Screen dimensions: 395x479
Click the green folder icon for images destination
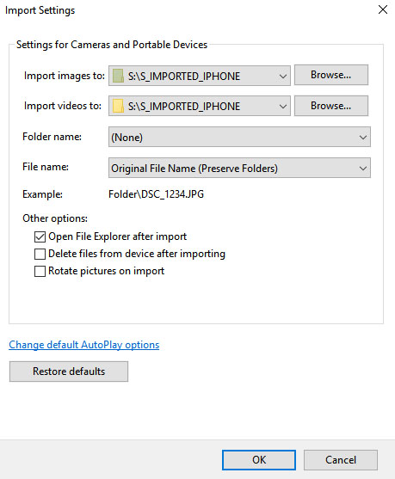pyautogui.click(x=118, y=76)
